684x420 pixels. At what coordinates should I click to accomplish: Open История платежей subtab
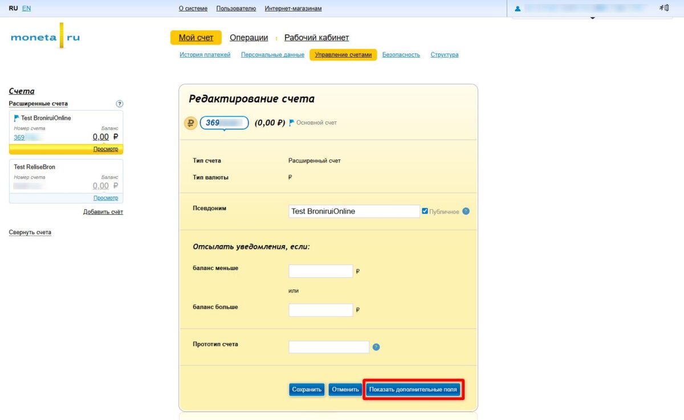pos(205,55)
